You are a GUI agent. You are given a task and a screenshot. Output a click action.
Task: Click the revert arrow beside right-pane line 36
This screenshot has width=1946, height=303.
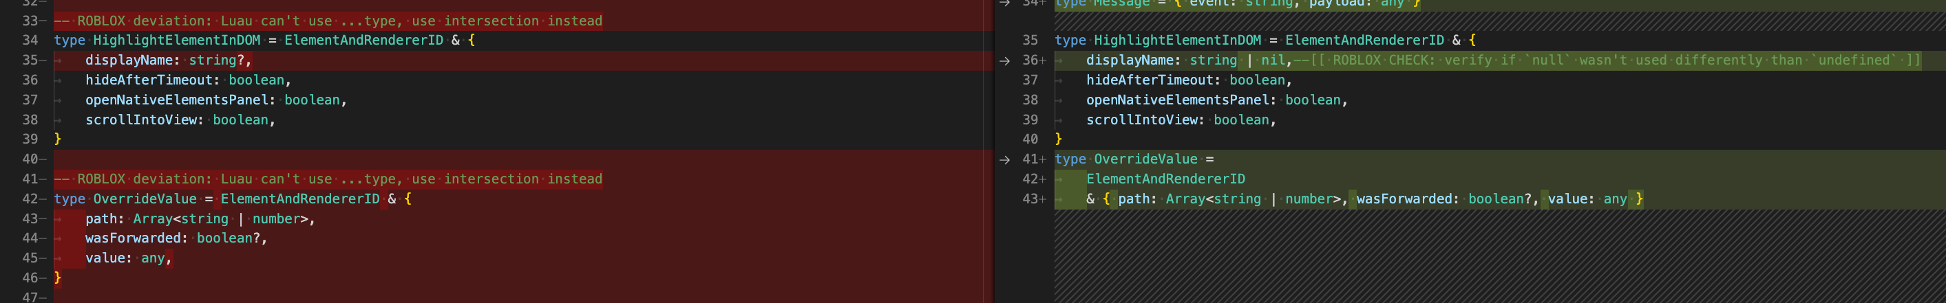pos(1004,61)
